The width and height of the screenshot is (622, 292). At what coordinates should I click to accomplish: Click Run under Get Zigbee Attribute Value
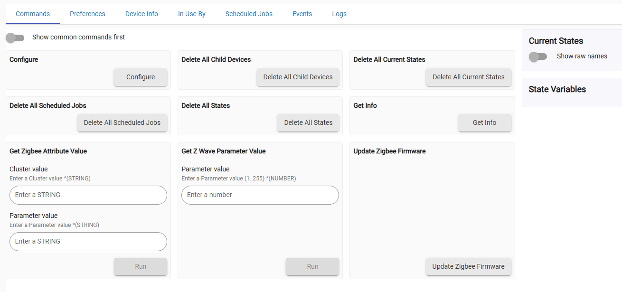(141, 266)
